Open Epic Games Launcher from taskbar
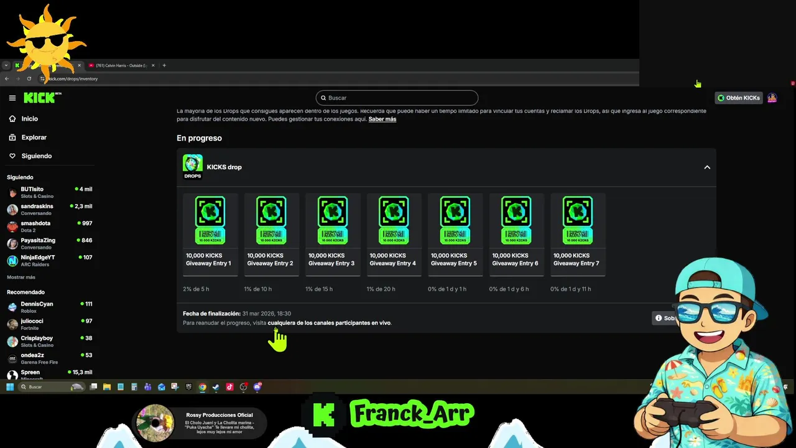The width and height of the screenshot is (796, 448). pos(189,387)
